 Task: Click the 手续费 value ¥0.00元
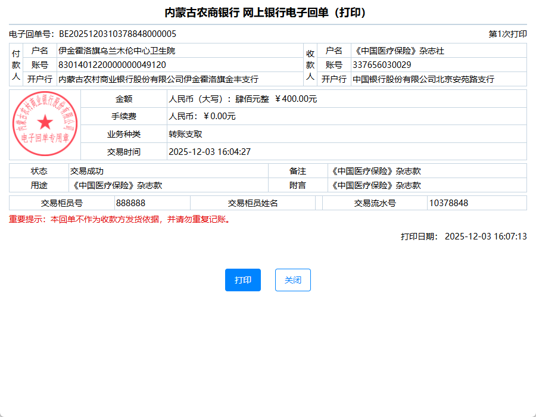(219, 116)
